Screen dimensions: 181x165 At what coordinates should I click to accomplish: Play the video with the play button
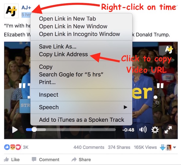15,130
